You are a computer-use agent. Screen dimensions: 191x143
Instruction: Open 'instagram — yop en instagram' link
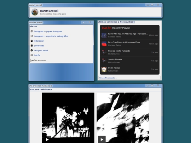coord(48,31)
